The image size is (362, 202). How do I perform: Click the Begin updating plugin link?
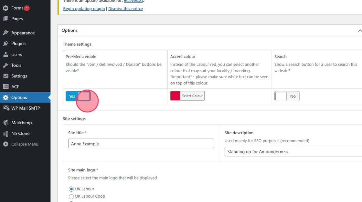coord(84,9)
